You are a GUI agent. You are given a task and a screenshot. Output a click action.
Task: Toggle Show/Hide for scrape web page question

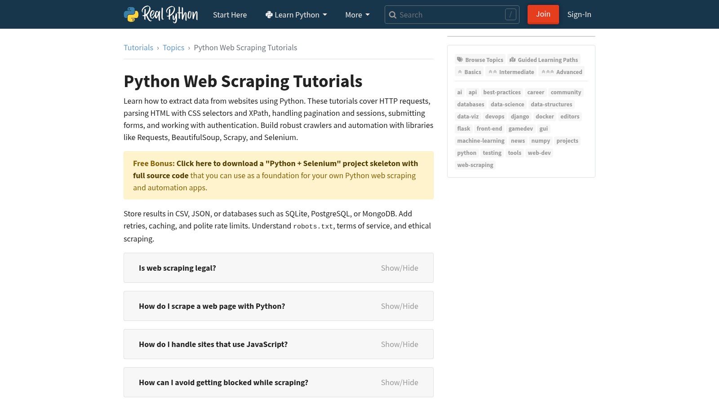pyautogui.click(x=399, y=306)
